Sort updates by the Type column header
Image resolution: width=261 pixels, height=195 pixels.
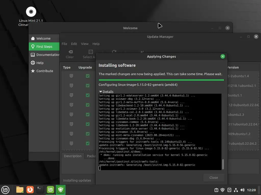tap(67, 67)
